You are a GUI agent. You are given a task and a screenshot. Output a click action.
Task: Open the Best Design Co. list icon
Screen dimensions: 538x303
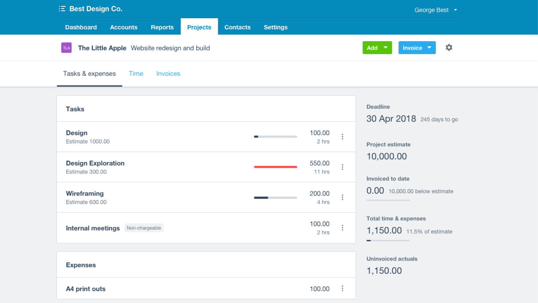point(62,8)
